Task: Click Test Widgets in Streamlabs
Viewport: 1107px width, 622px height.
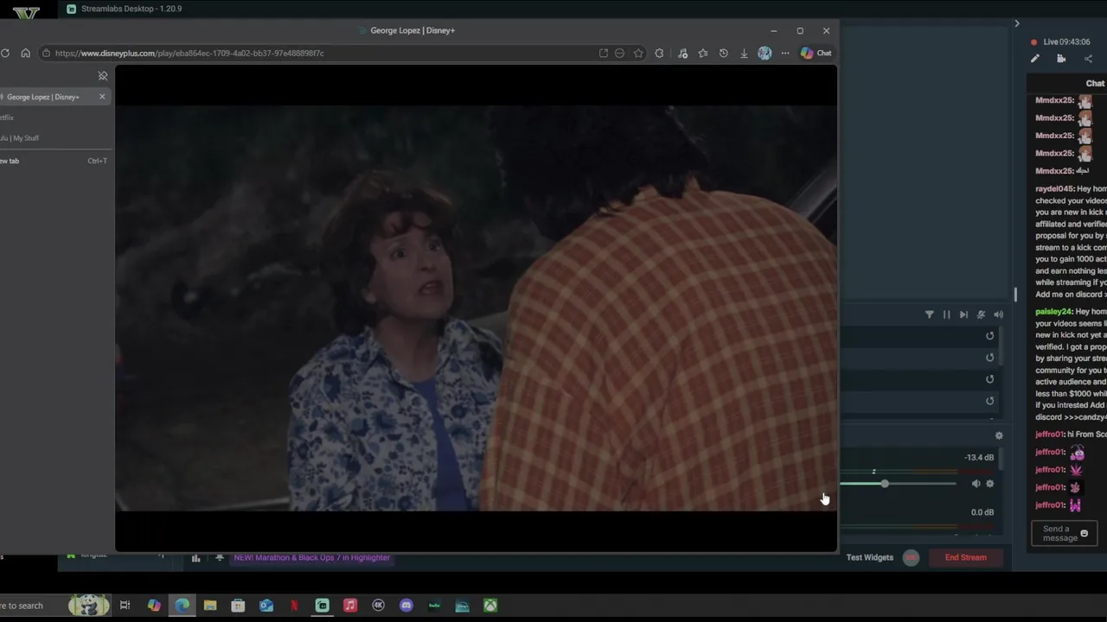Action: 869,558
